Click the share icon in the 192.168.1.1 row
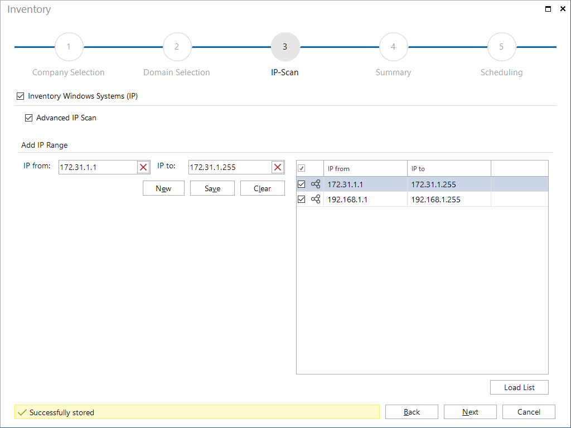Image resolution: width=571 pixels, height=428 pixels. click(x=316, y=199)
